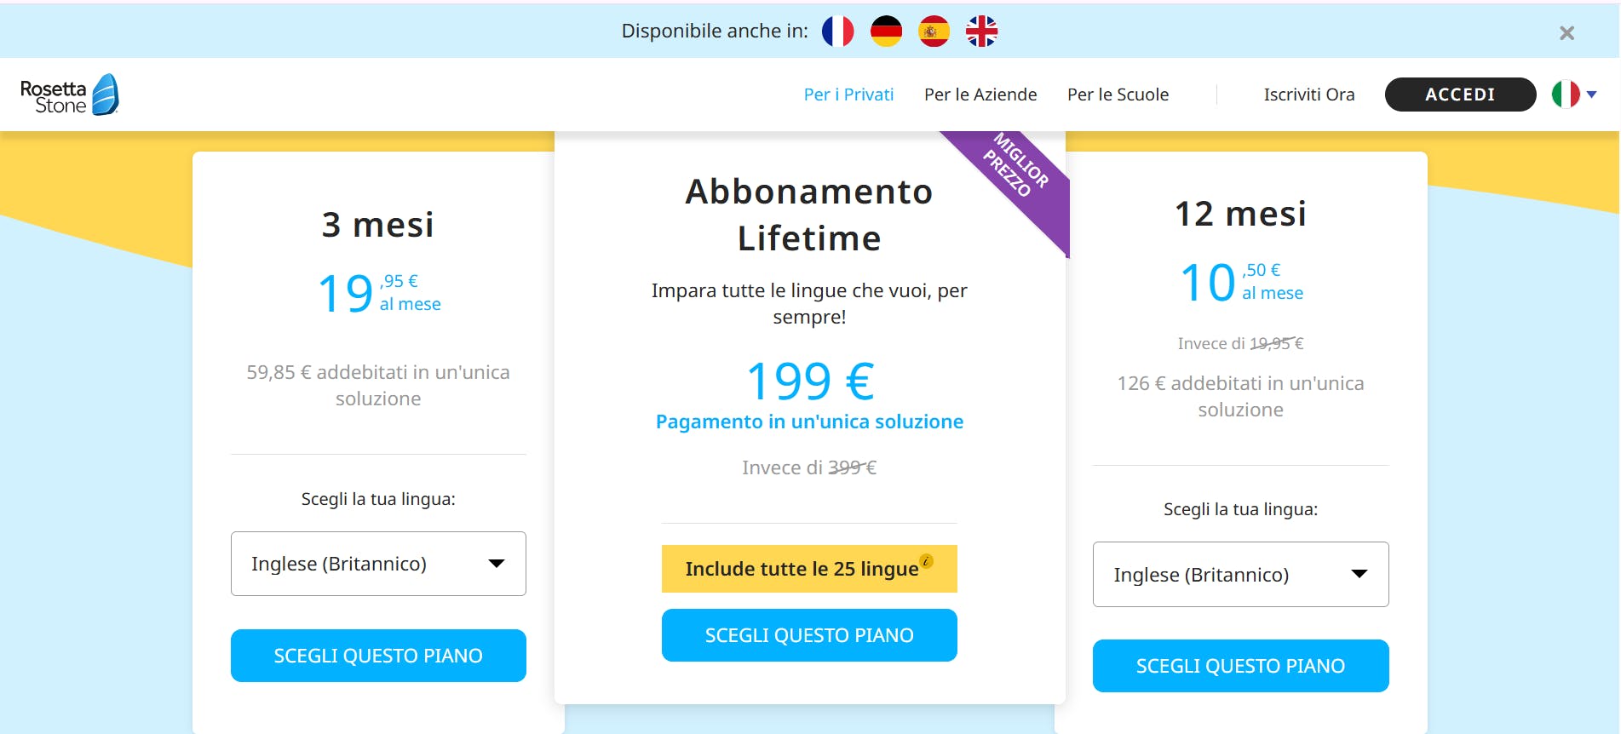Pick the 12 mesi plan button
The width and height of the screenshot is (1621, 734).
(x=1240, y=666)
